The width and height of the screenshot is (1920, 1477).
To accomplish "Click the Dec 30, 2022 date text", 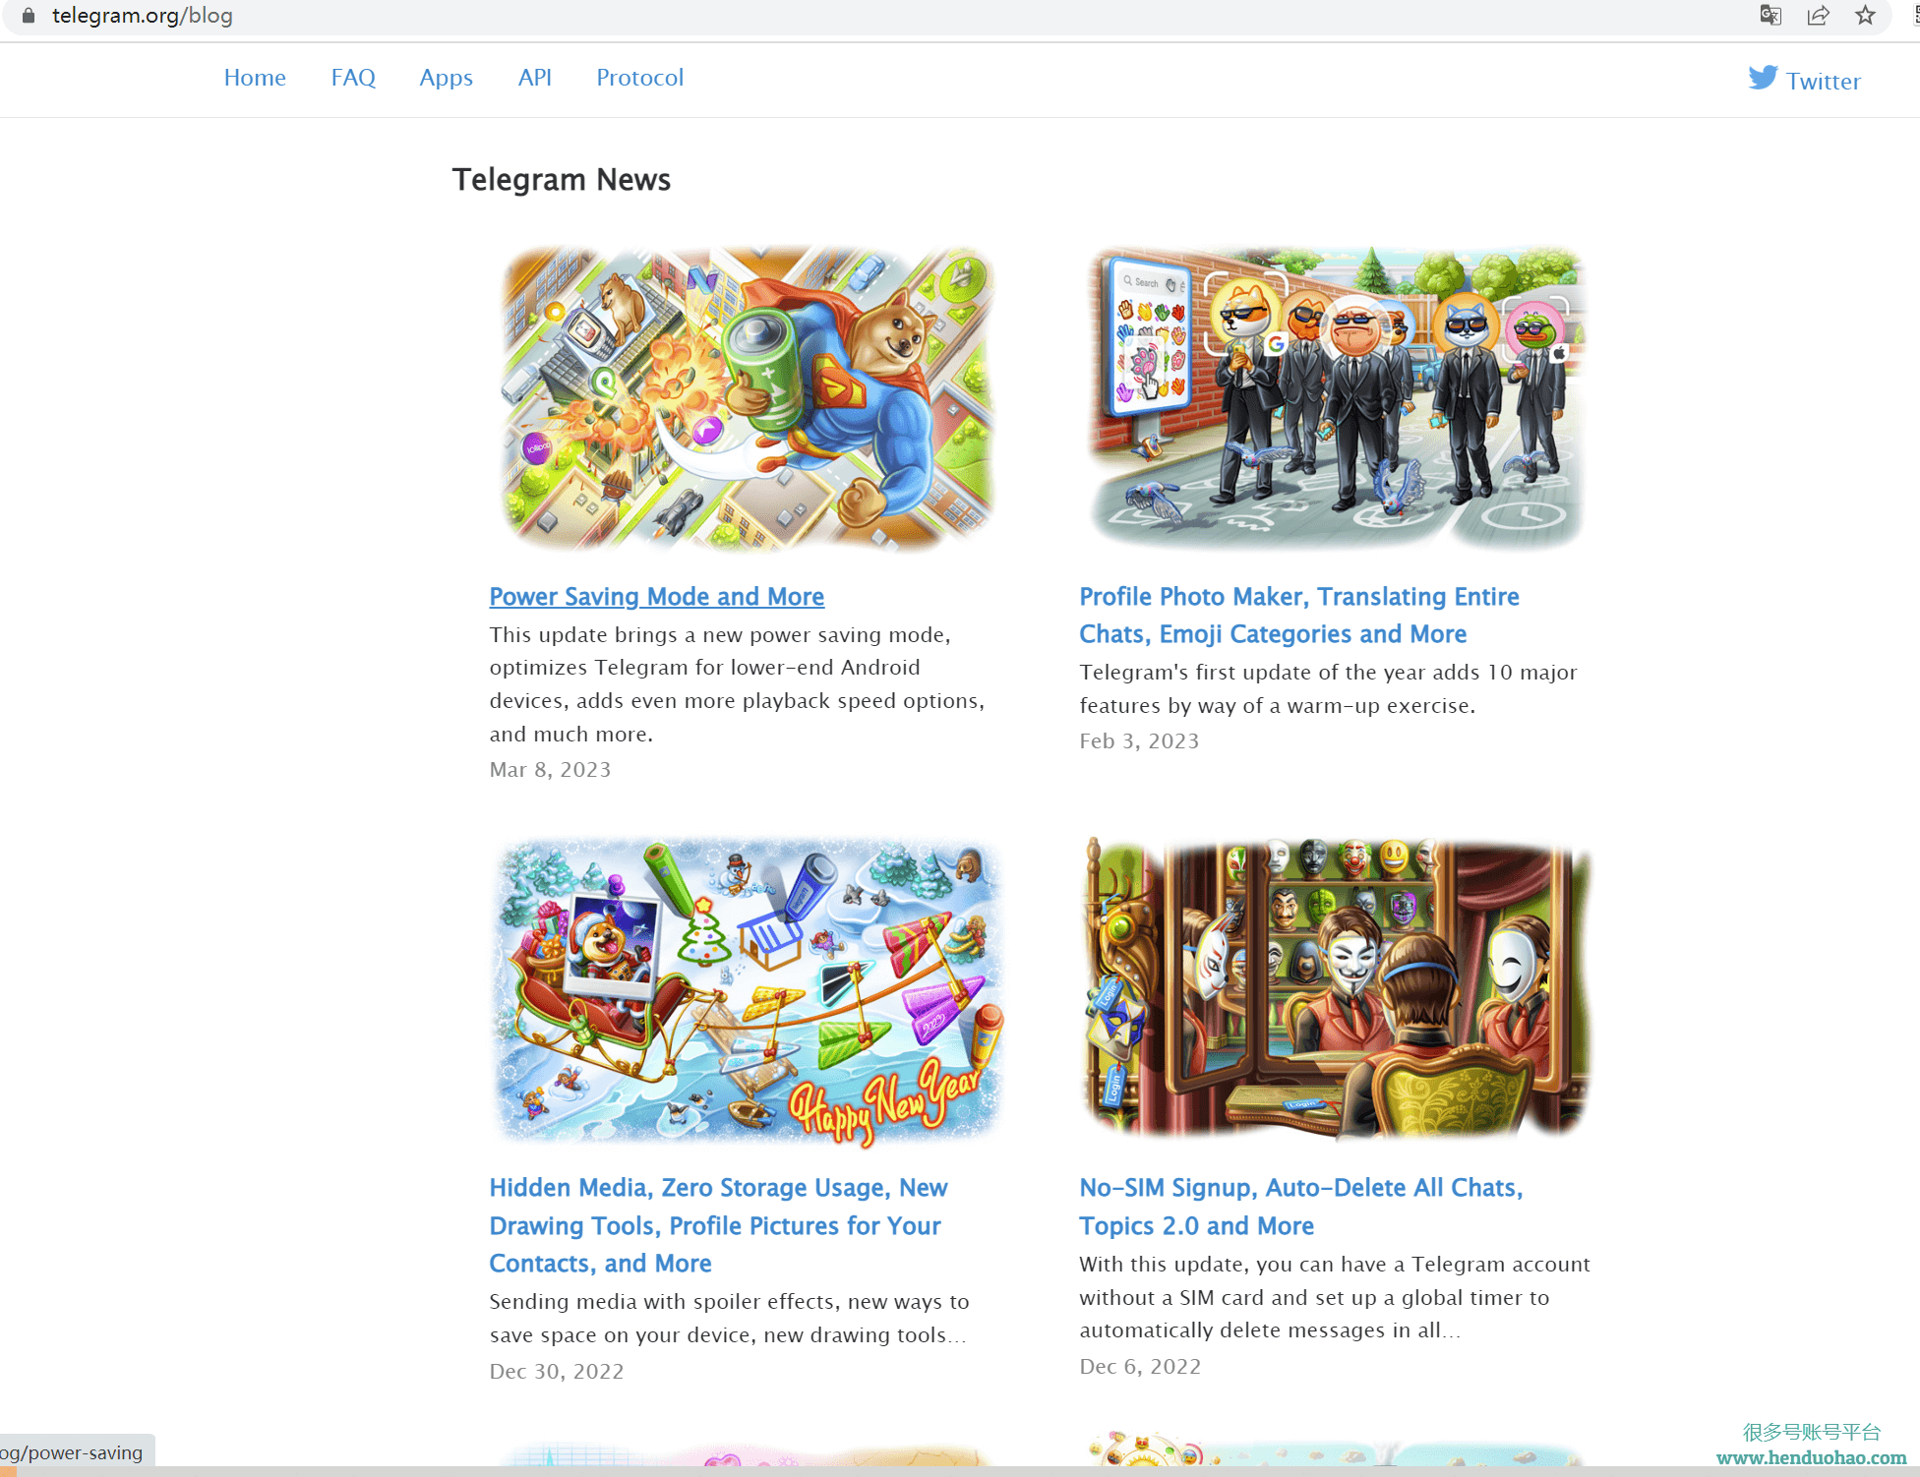I will point(557,1371).
